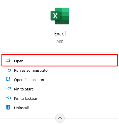Click the Open launch icon
This screenshot has width=119, height=125.
[x=8, y=60]
